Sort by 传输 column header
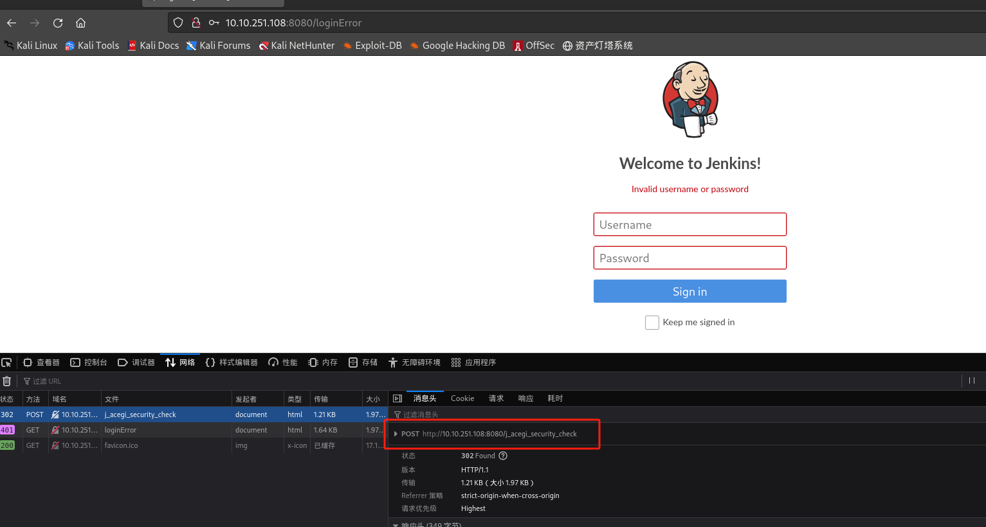The width and height of the screenshot is (986, 527). (336, 399)
